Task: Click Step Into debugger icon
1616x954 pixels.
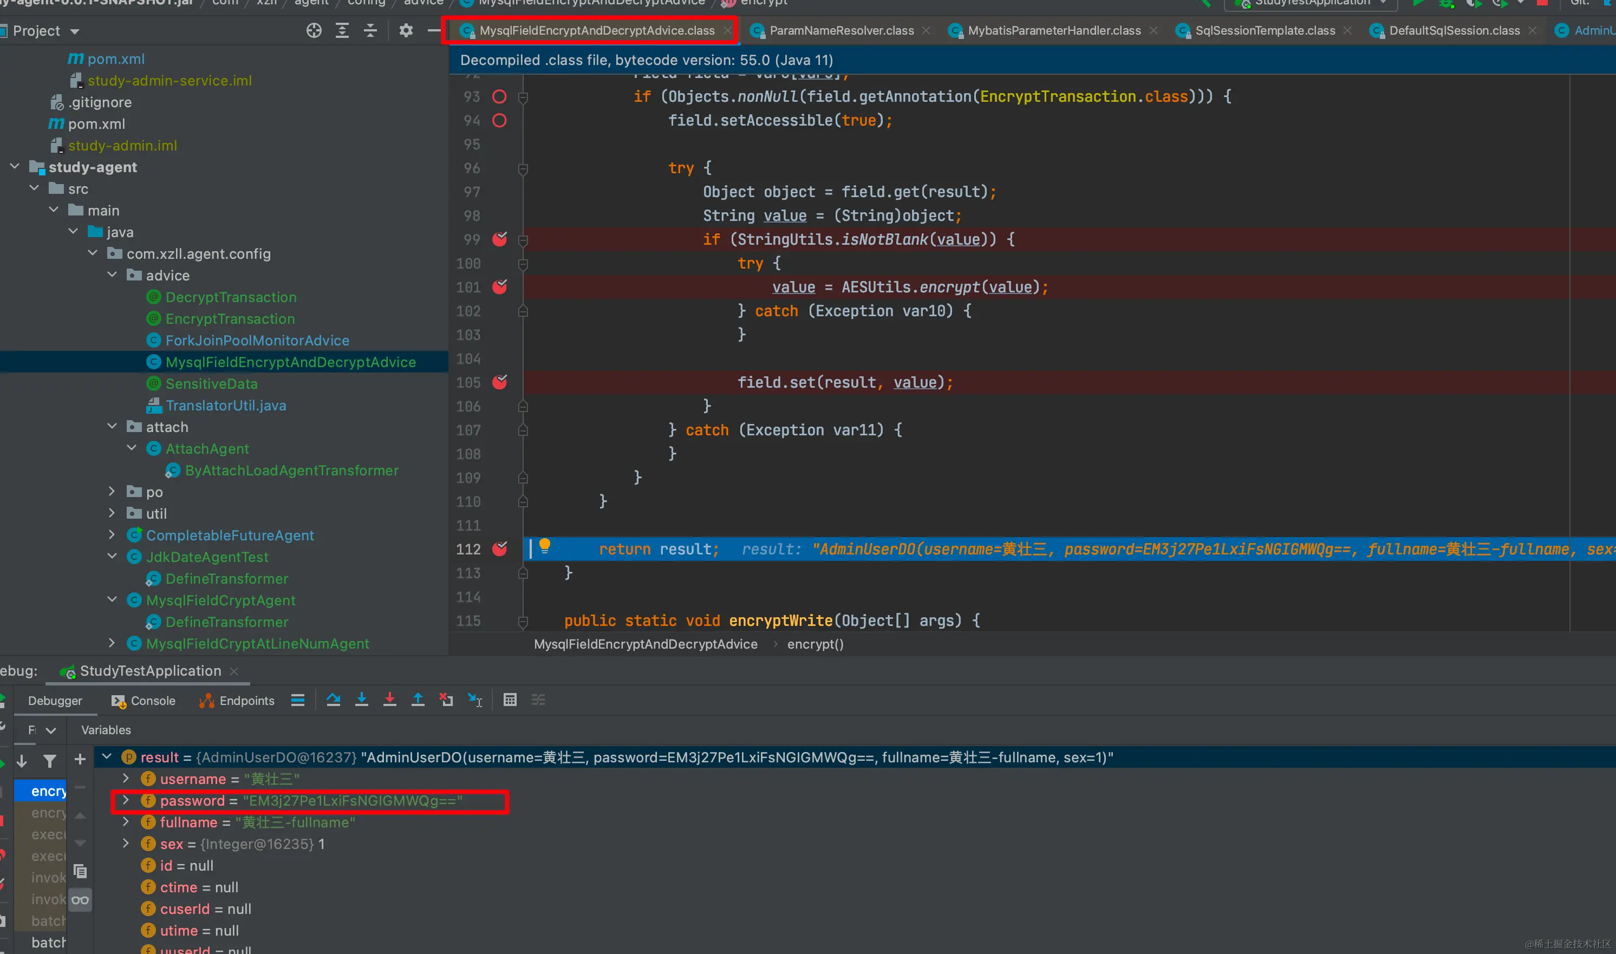Action: coord(361,700)
